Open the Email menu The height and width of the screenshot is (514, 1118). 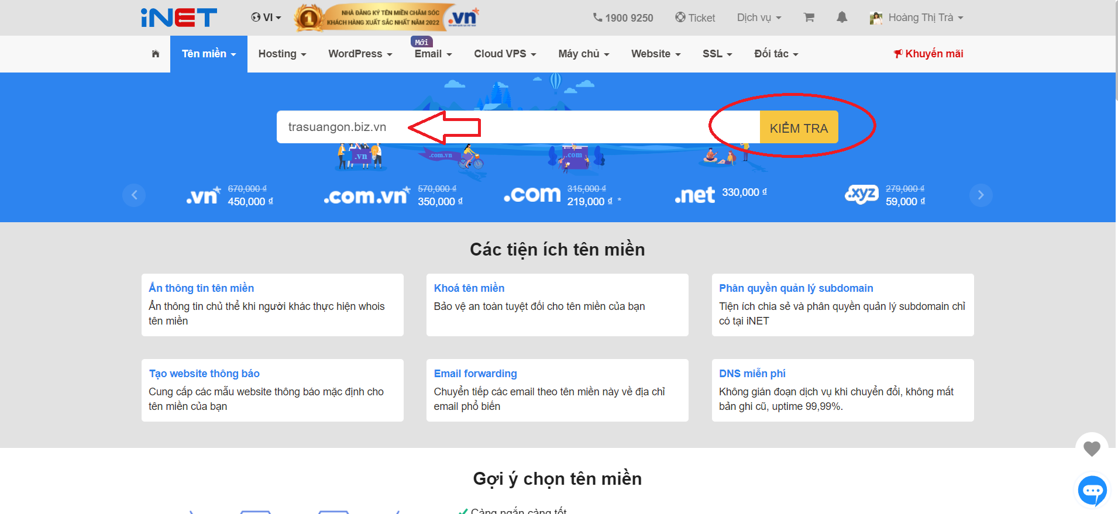(433, 54)
